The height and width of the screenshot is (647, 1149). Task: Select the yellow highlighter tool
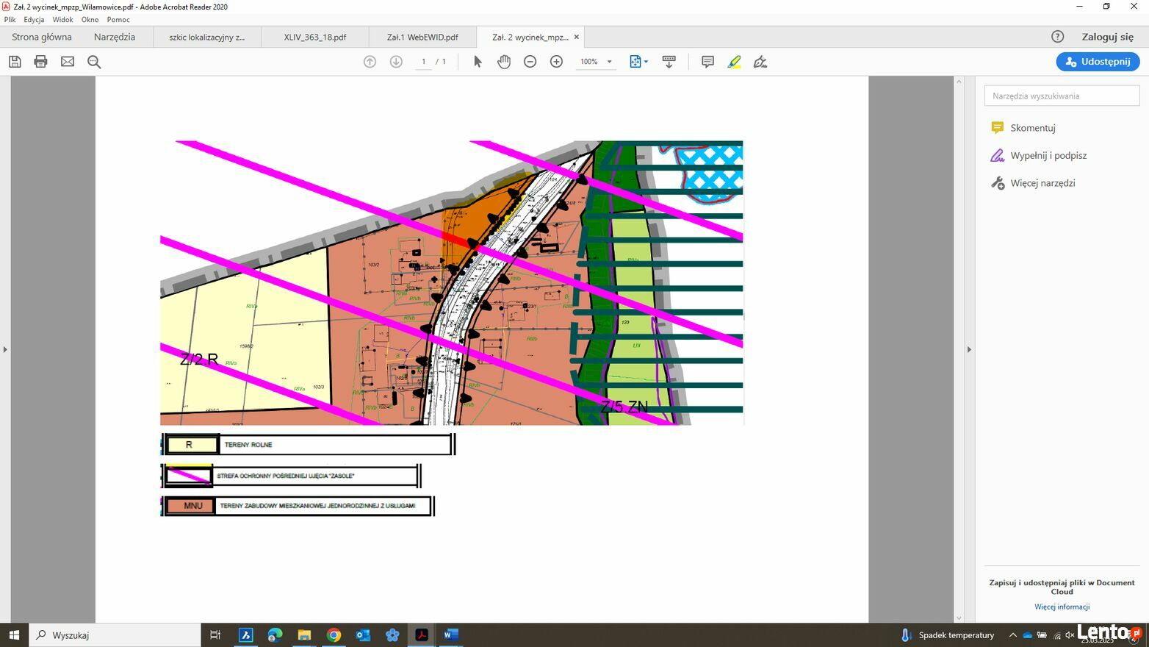734,62
